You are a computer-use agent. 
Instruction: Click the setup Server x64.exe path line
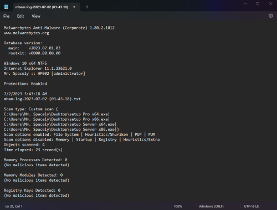point(60,124)
